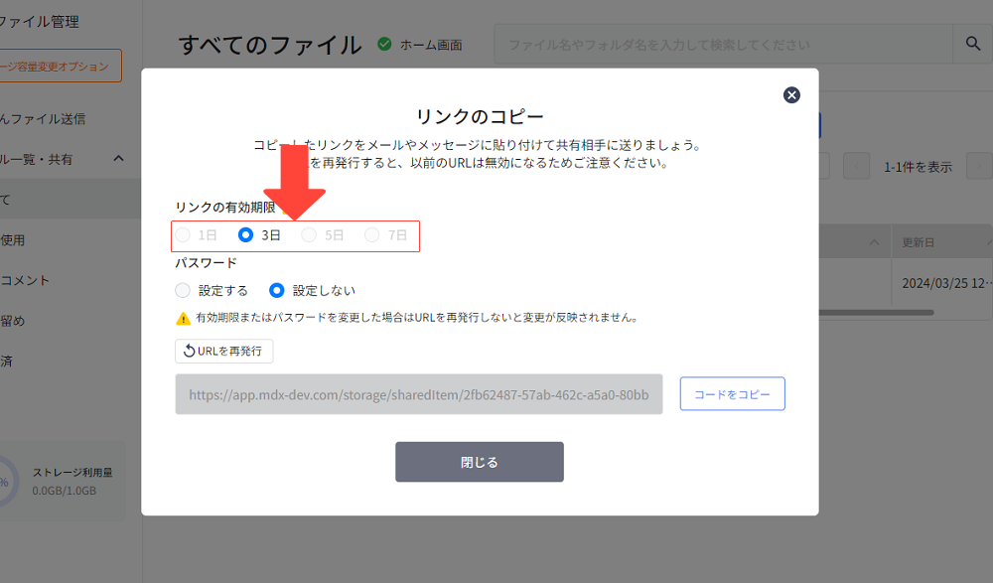The image size is (993, 583).
Task: Click the 閉じる button
Action: 480,462
